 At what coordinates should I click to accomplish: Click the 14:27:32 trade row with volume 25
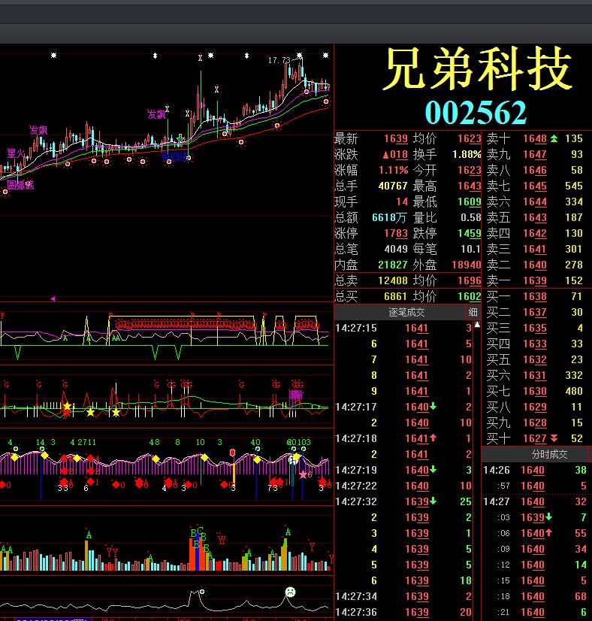click(x=403, y=501)
